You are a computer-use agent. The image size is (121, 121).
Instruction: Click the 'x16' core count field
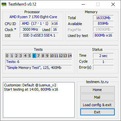[55, 23]
